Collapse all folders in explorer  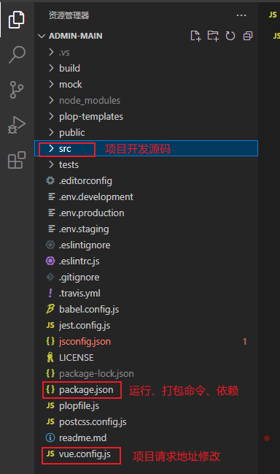(x=248, y=36)
